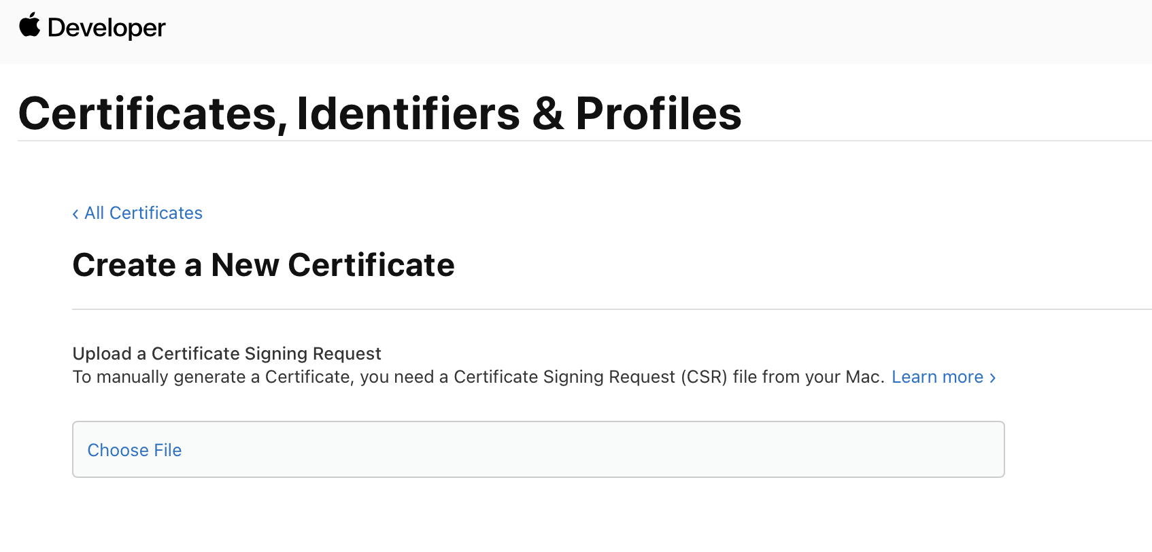This screenshot has width=1152, height=552.
Task: Click the Apple logo icon
Action: click(x=29, y=25)
